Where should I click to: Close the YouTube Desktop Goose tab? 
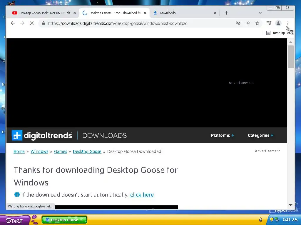coord(75,13)
